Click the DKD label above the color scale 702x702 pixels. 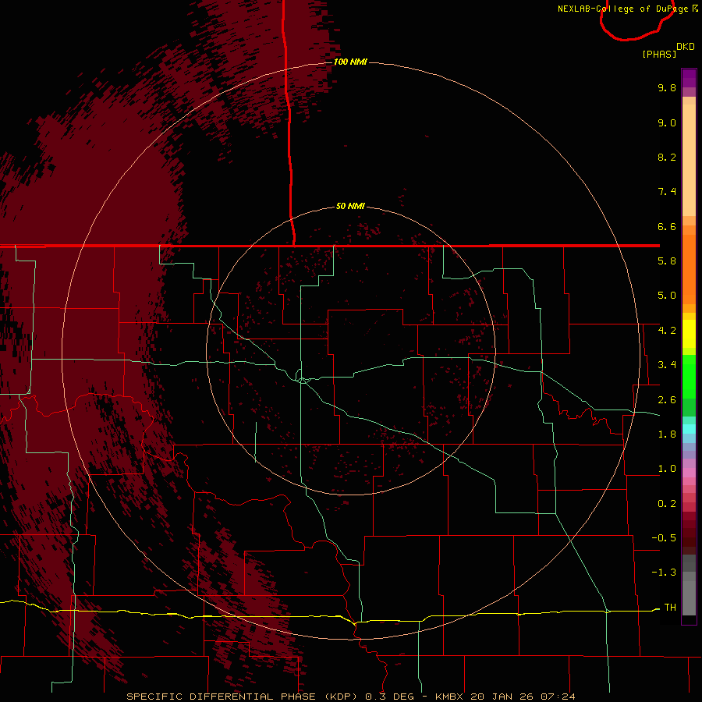(686, 47)
